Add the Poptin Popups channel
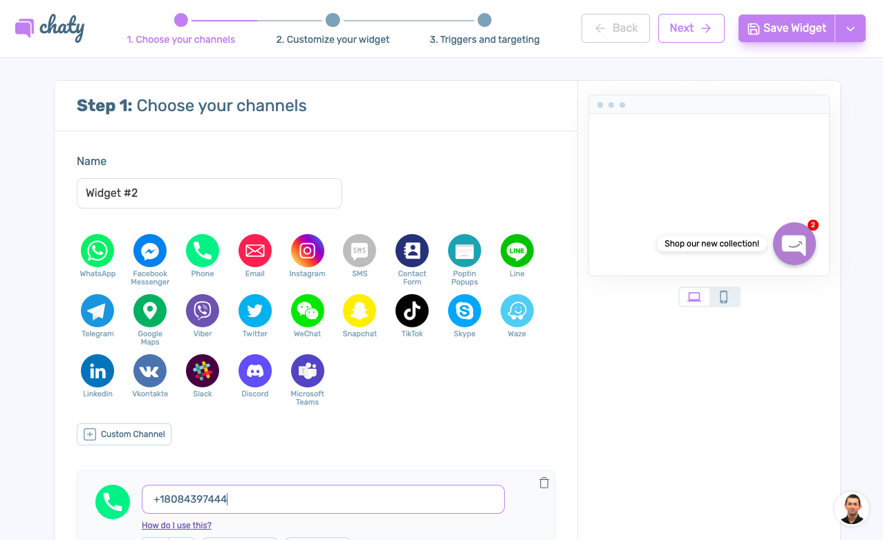This screenshot has height=540, width=883. 465,251
